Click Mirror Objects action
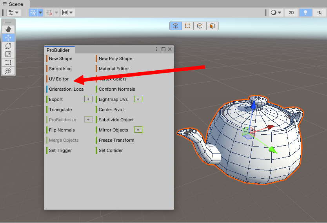Viewport: 327px width, 223px height. (x=113, y=130)
